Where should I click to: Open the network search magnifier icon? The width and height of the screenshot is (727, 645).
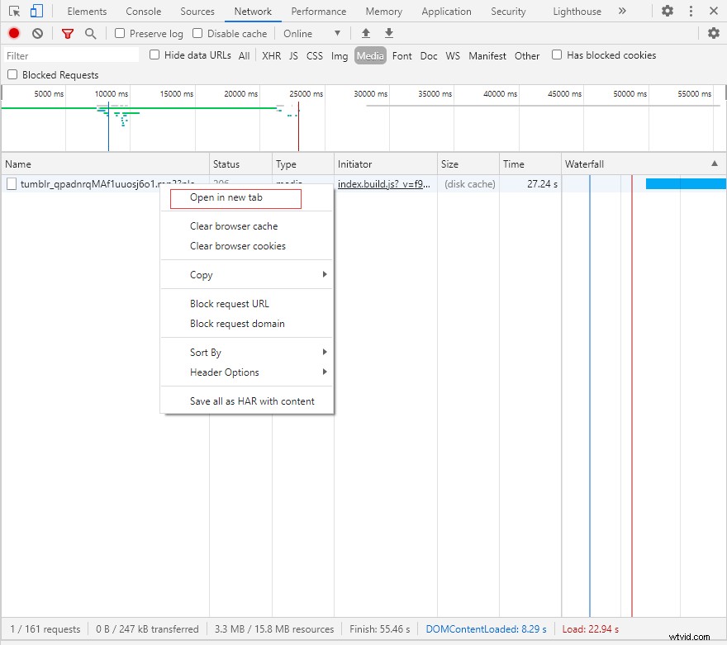(x=90, y=33)
